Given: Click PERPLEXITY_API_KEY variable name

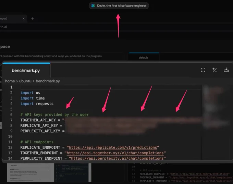Looking at the screenshot, I should tap(40, 131).
